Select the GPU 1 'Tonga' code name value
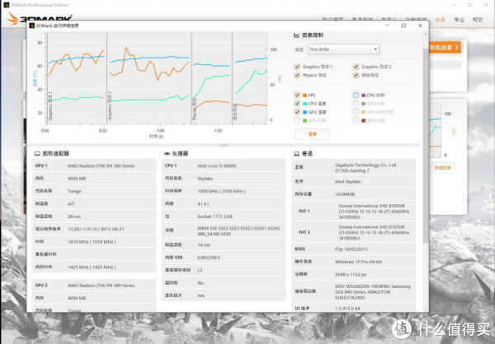495x344 pixels. pyautogui.click(x=74, y=191)
